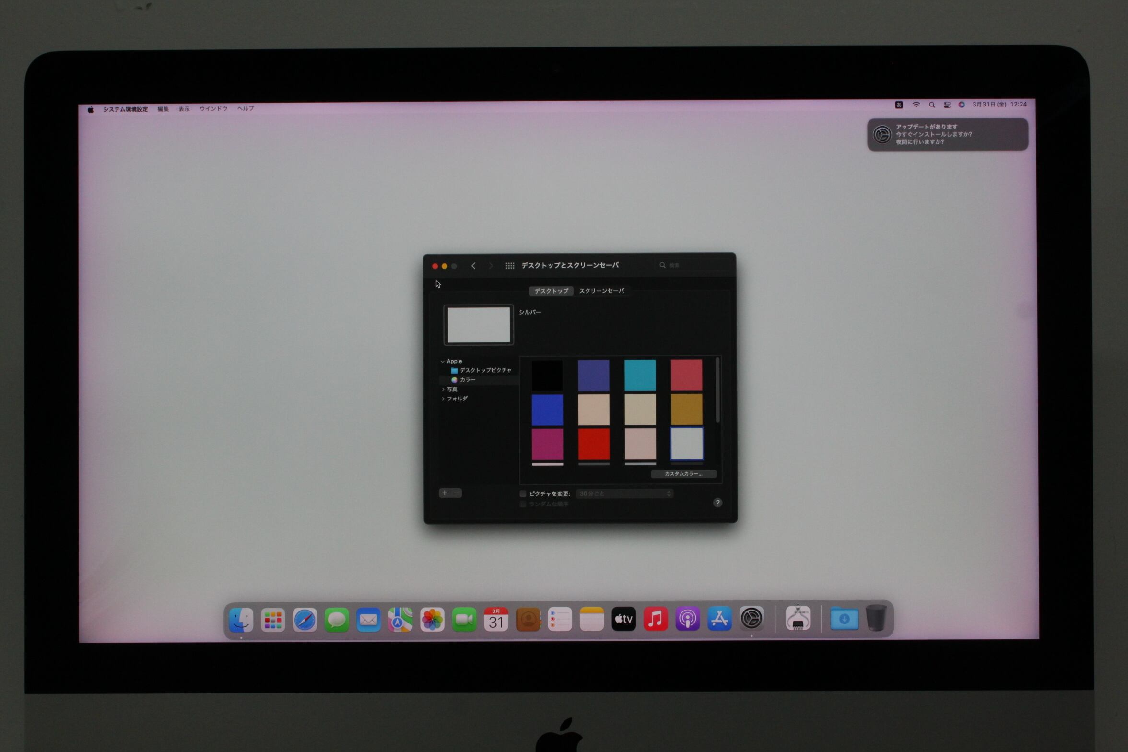Click the show-all grid icon in toolbar
Image resolution: width=1128 pixels, height=752 pixels.
[x=510, y=266]
